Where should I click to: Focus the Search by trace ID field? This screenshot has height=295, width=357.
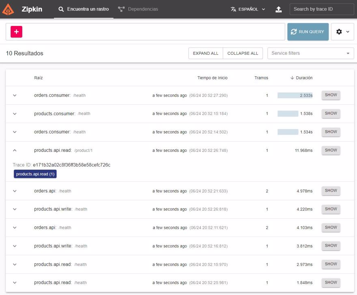(x=322, y=9)
